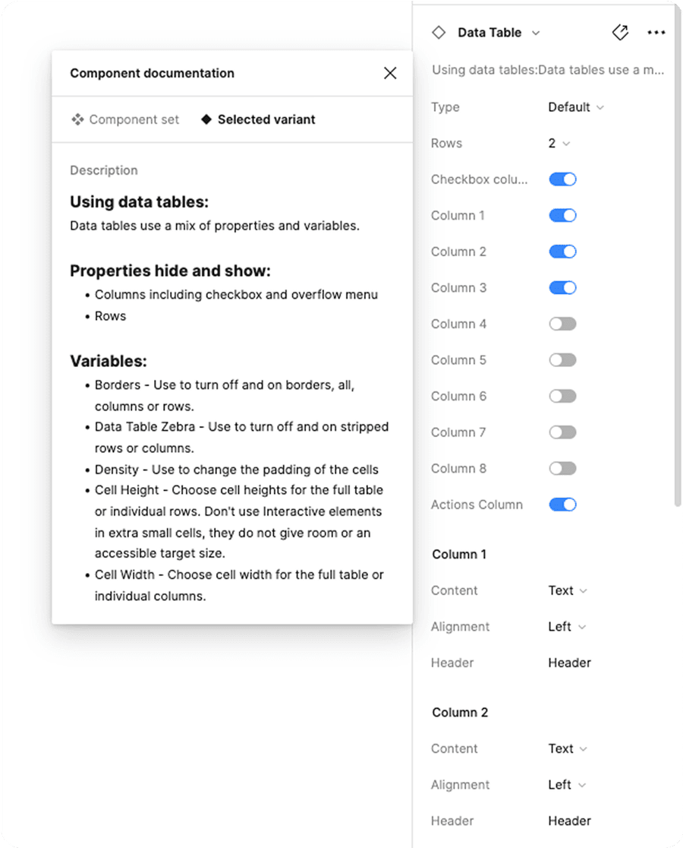
Task: Disable the Actions Column toggle
Action: pos(562,505)
